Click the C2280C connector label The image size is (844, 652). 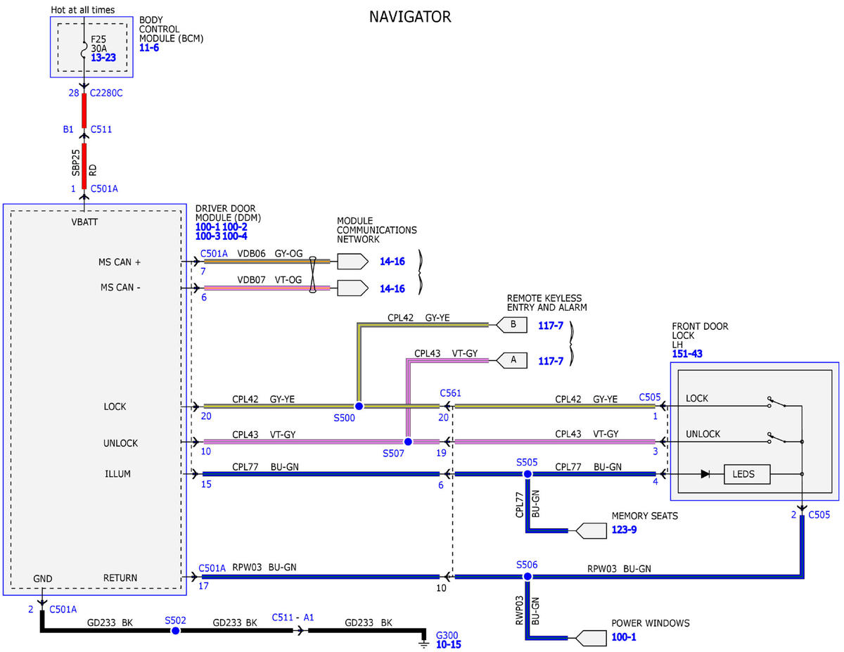[x=107, y=94]
